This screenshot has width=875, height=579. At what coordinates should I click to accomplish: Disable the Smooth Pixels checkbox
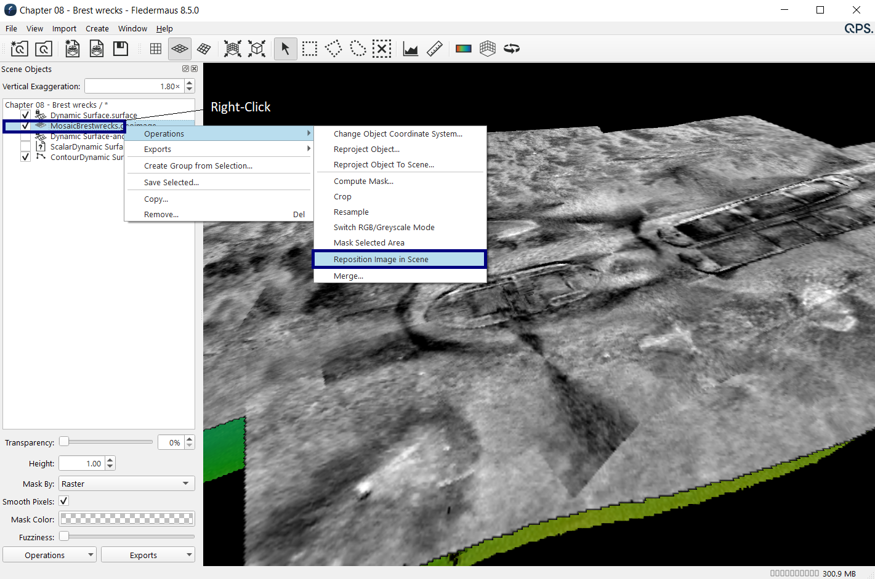64,501
